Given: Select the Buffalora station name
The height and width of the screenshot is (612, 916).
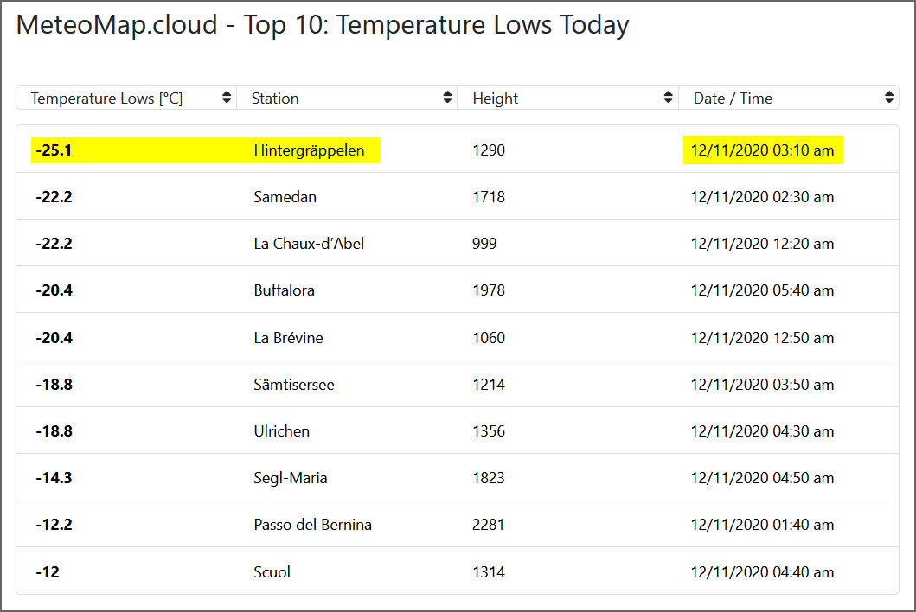Looking at the screenshot, I should [x=284, y=290].
